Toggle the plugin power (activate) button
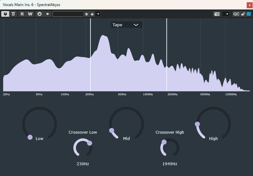 pyautogui.click(x=5, y=14)
